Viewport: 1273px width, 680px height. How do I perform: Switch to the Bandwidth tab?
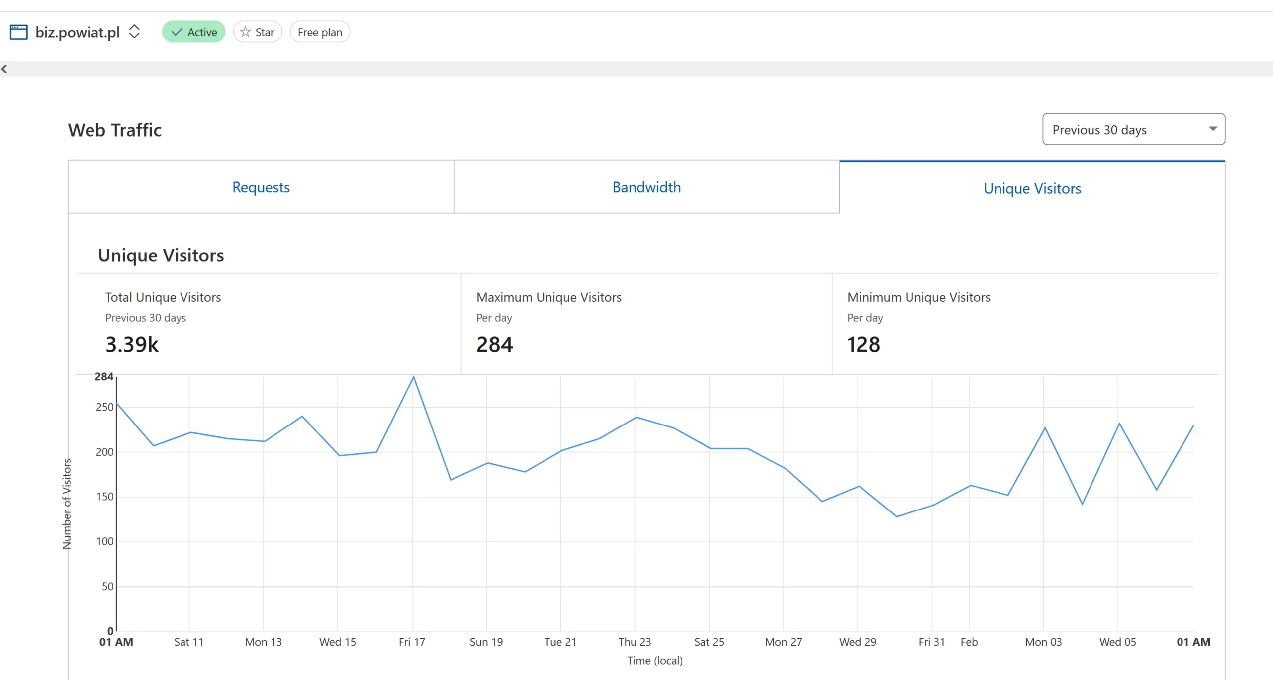pyautogui.click(x=646, y=187)
